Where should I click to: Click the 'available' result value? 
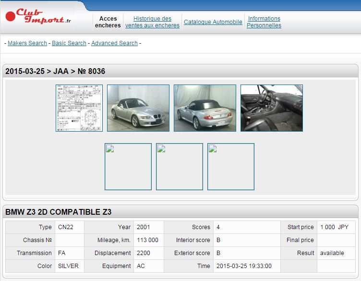pos(332,253)
